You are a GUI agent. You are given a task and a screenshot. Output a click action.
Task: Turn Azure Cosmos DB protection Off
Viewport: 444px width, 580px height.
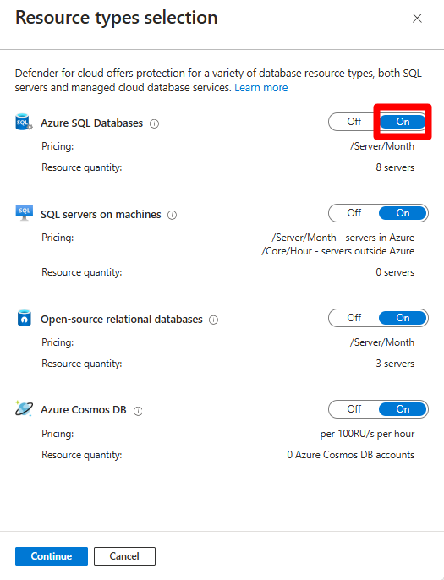pos(354,409)
